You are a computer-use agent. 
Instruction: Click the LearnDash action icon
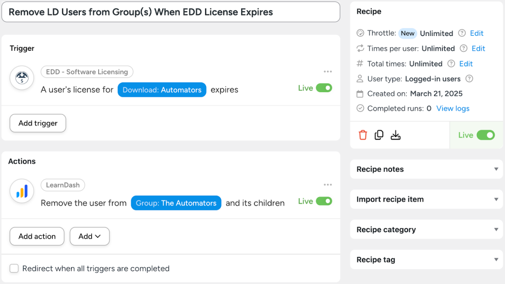click(21, 191)
